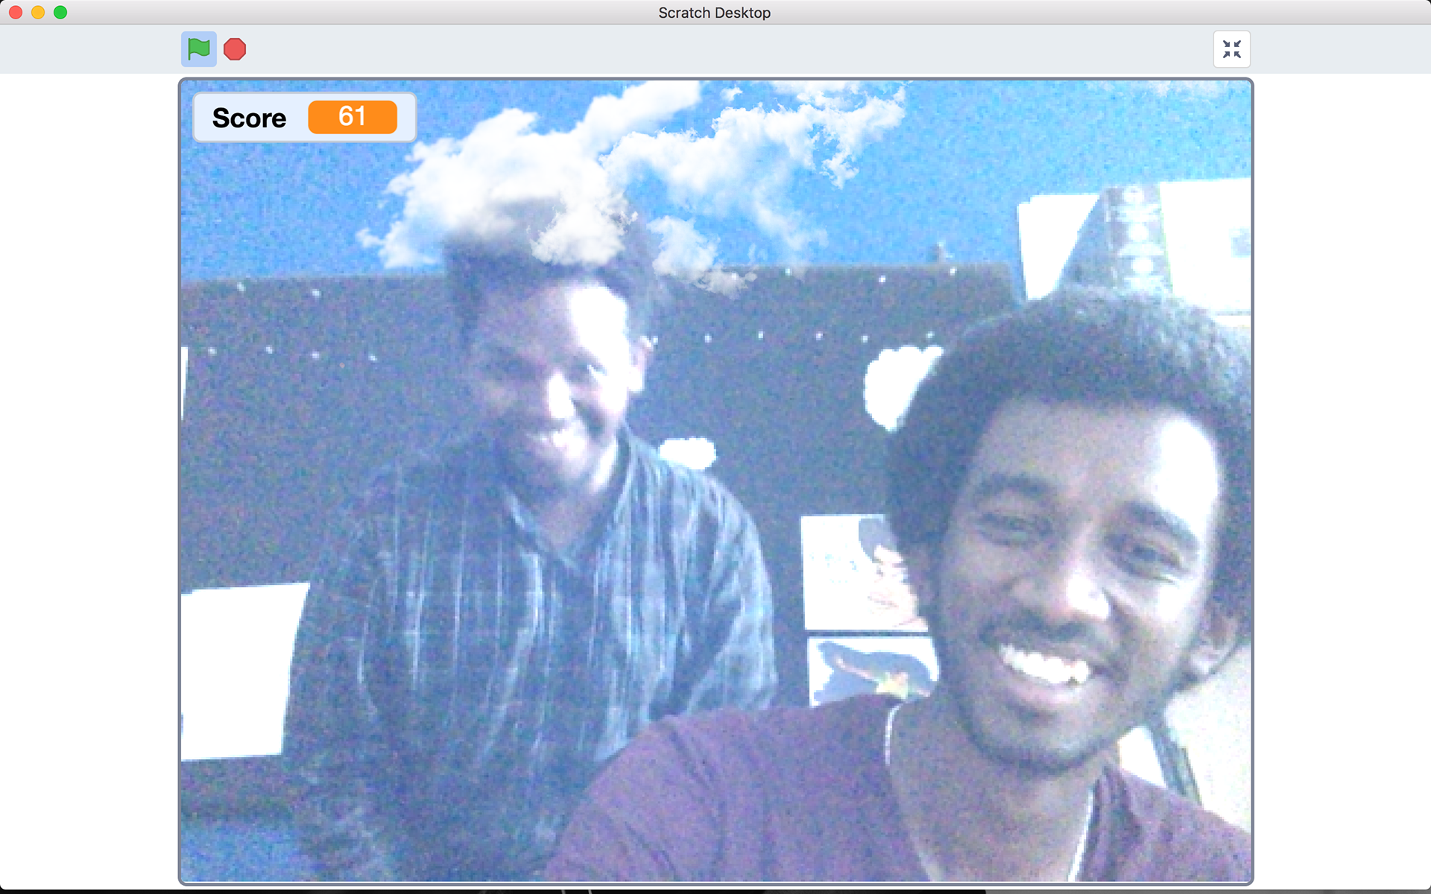1431x894 pixels.
Task: Minimize the Scratch Desktop window
Action: 38,12
